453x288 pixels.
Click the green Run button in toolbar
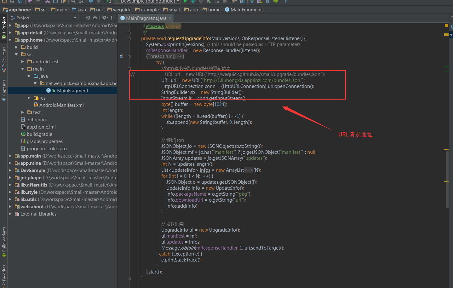tap(185, 1)
